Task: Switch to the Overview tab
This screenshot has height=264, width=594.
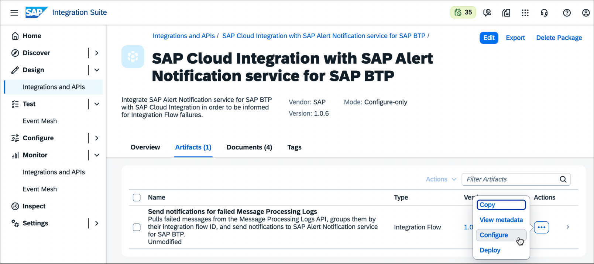Action: click(145, 147)
